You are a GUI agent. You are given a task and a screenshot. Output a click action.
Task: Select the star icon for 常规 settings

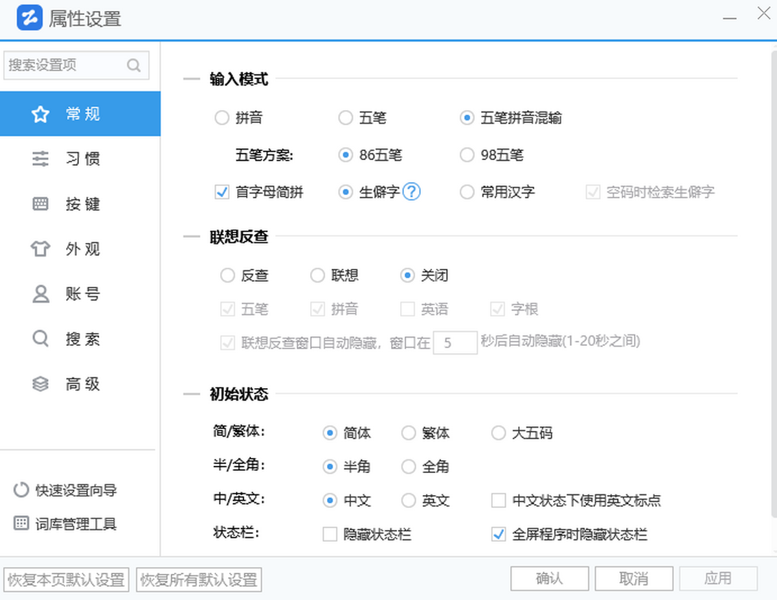coord(40,113)
